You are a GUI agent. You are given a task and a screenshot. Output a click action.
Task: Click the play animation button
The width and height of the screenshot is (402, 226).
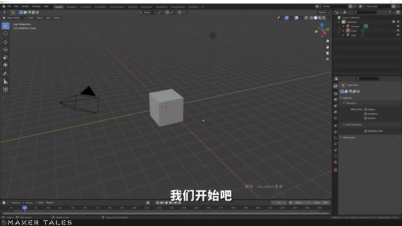(171, 203)
